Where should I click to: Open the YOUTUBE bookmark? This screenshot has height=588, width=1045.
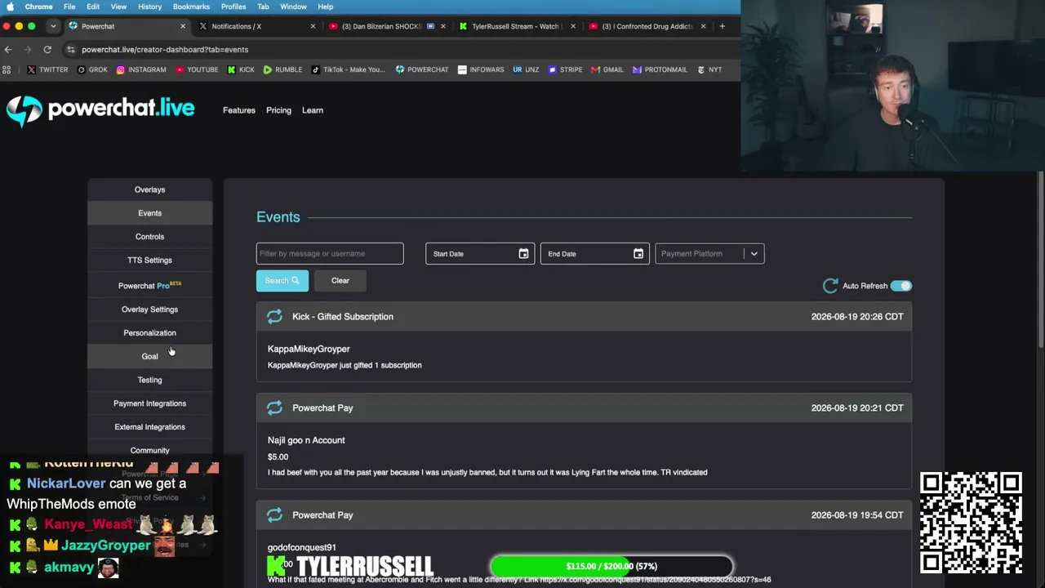click(x=197, y=69)
